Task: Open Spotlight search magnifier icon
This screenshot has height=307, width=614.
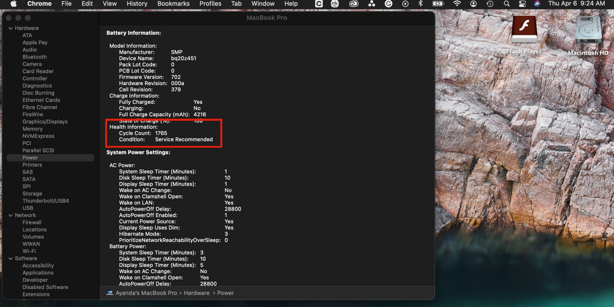Action: click(507, 4)
